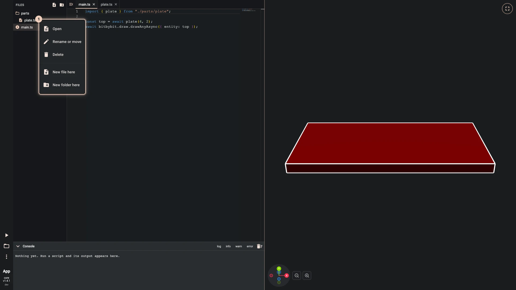The height and width of the screenshot is (290, 516).
Task: Click the App label in left rail
Action: pyautogui.click(x=6, y=271)
